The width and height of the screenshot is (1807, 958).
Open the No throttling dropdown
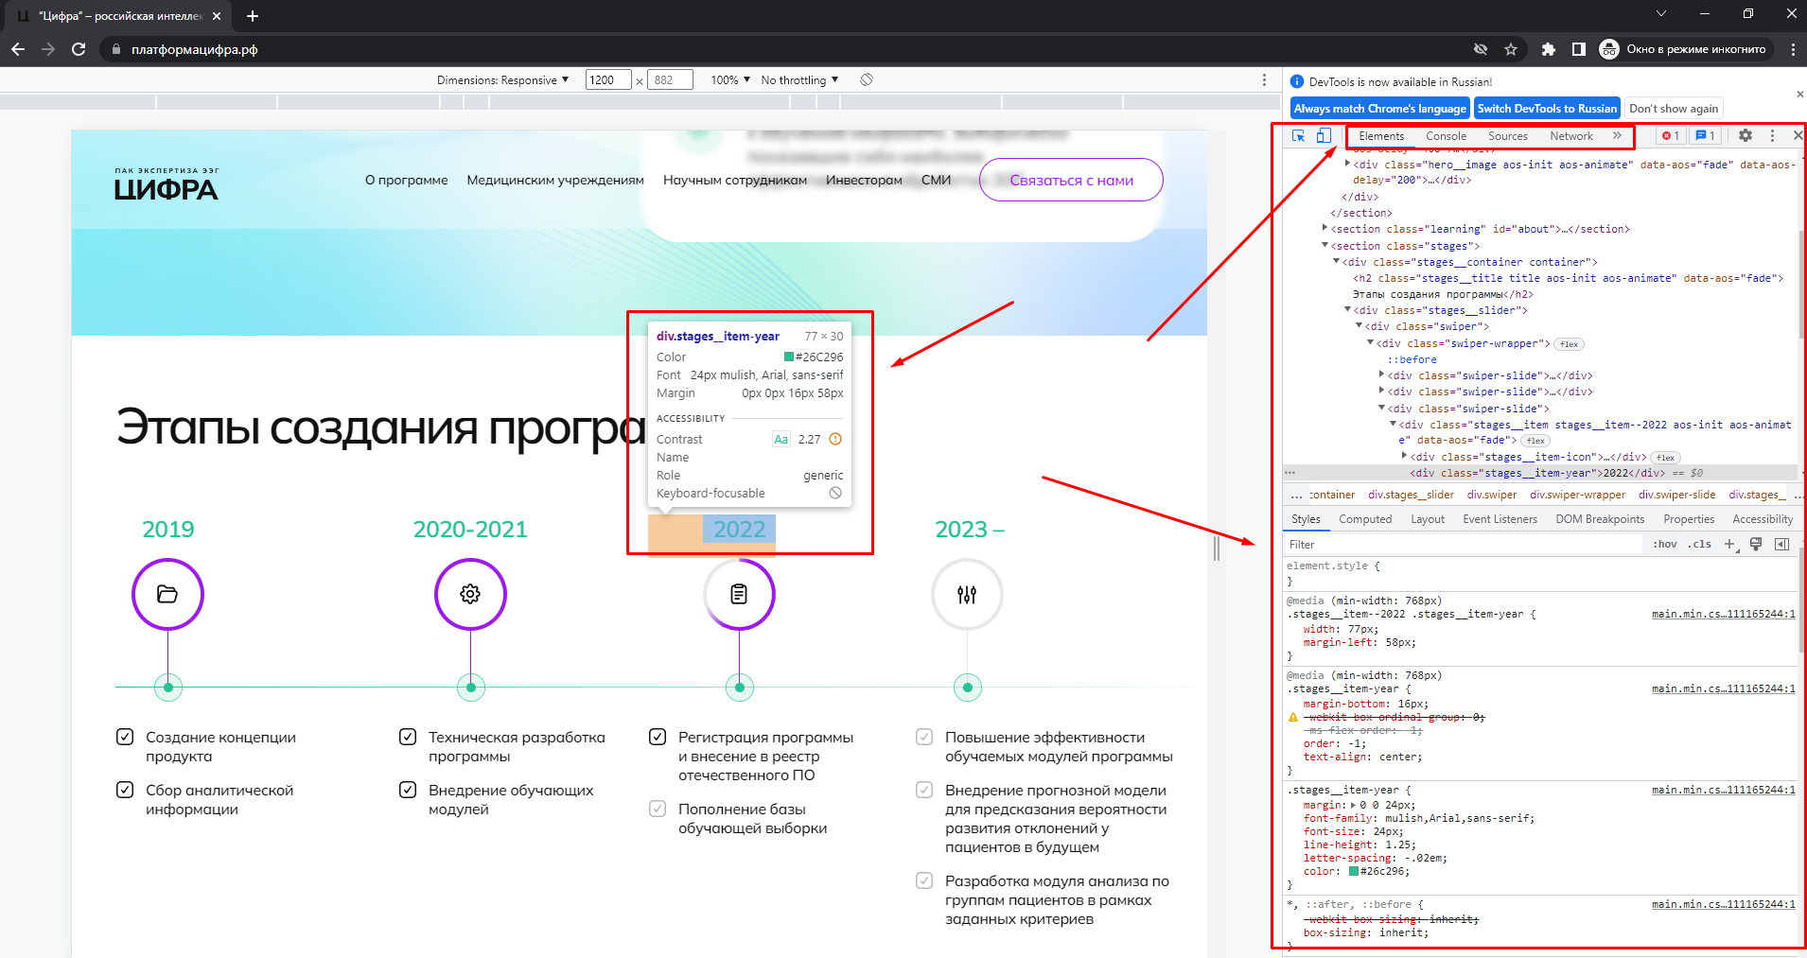(799, 80)
